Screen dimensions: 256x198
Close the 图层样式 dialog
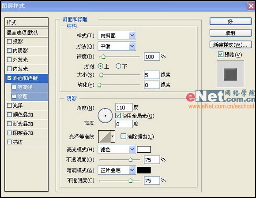click(x=251, y=6)
